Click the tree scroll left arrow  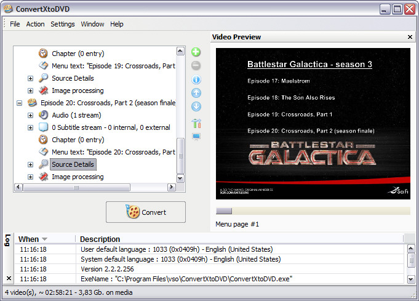point(18,187)
